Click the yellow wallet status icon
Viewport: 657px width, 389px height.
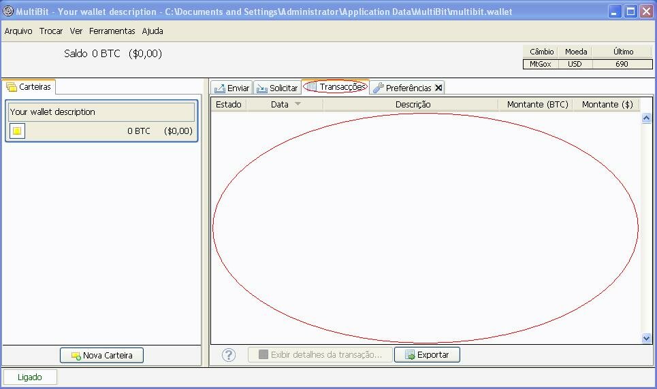click(x=17, y=131)
